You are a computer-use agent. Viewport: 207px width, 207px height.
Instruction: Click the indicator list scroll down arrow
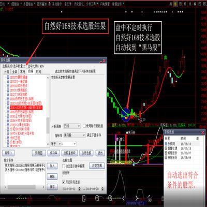[x=48, y=144]
